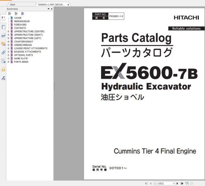Viewport: 205px width, 186px height.
Task: Go to the last page
Action: tap(182, 183)
